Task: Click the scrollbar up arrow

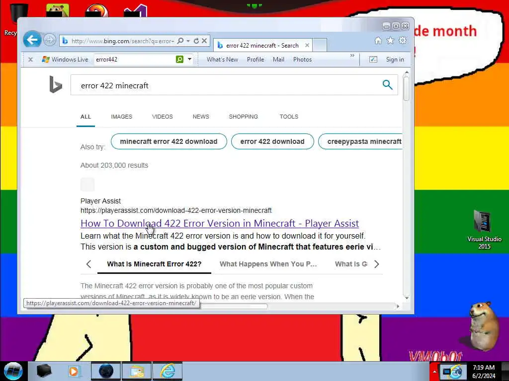Action: click(407, 72)
